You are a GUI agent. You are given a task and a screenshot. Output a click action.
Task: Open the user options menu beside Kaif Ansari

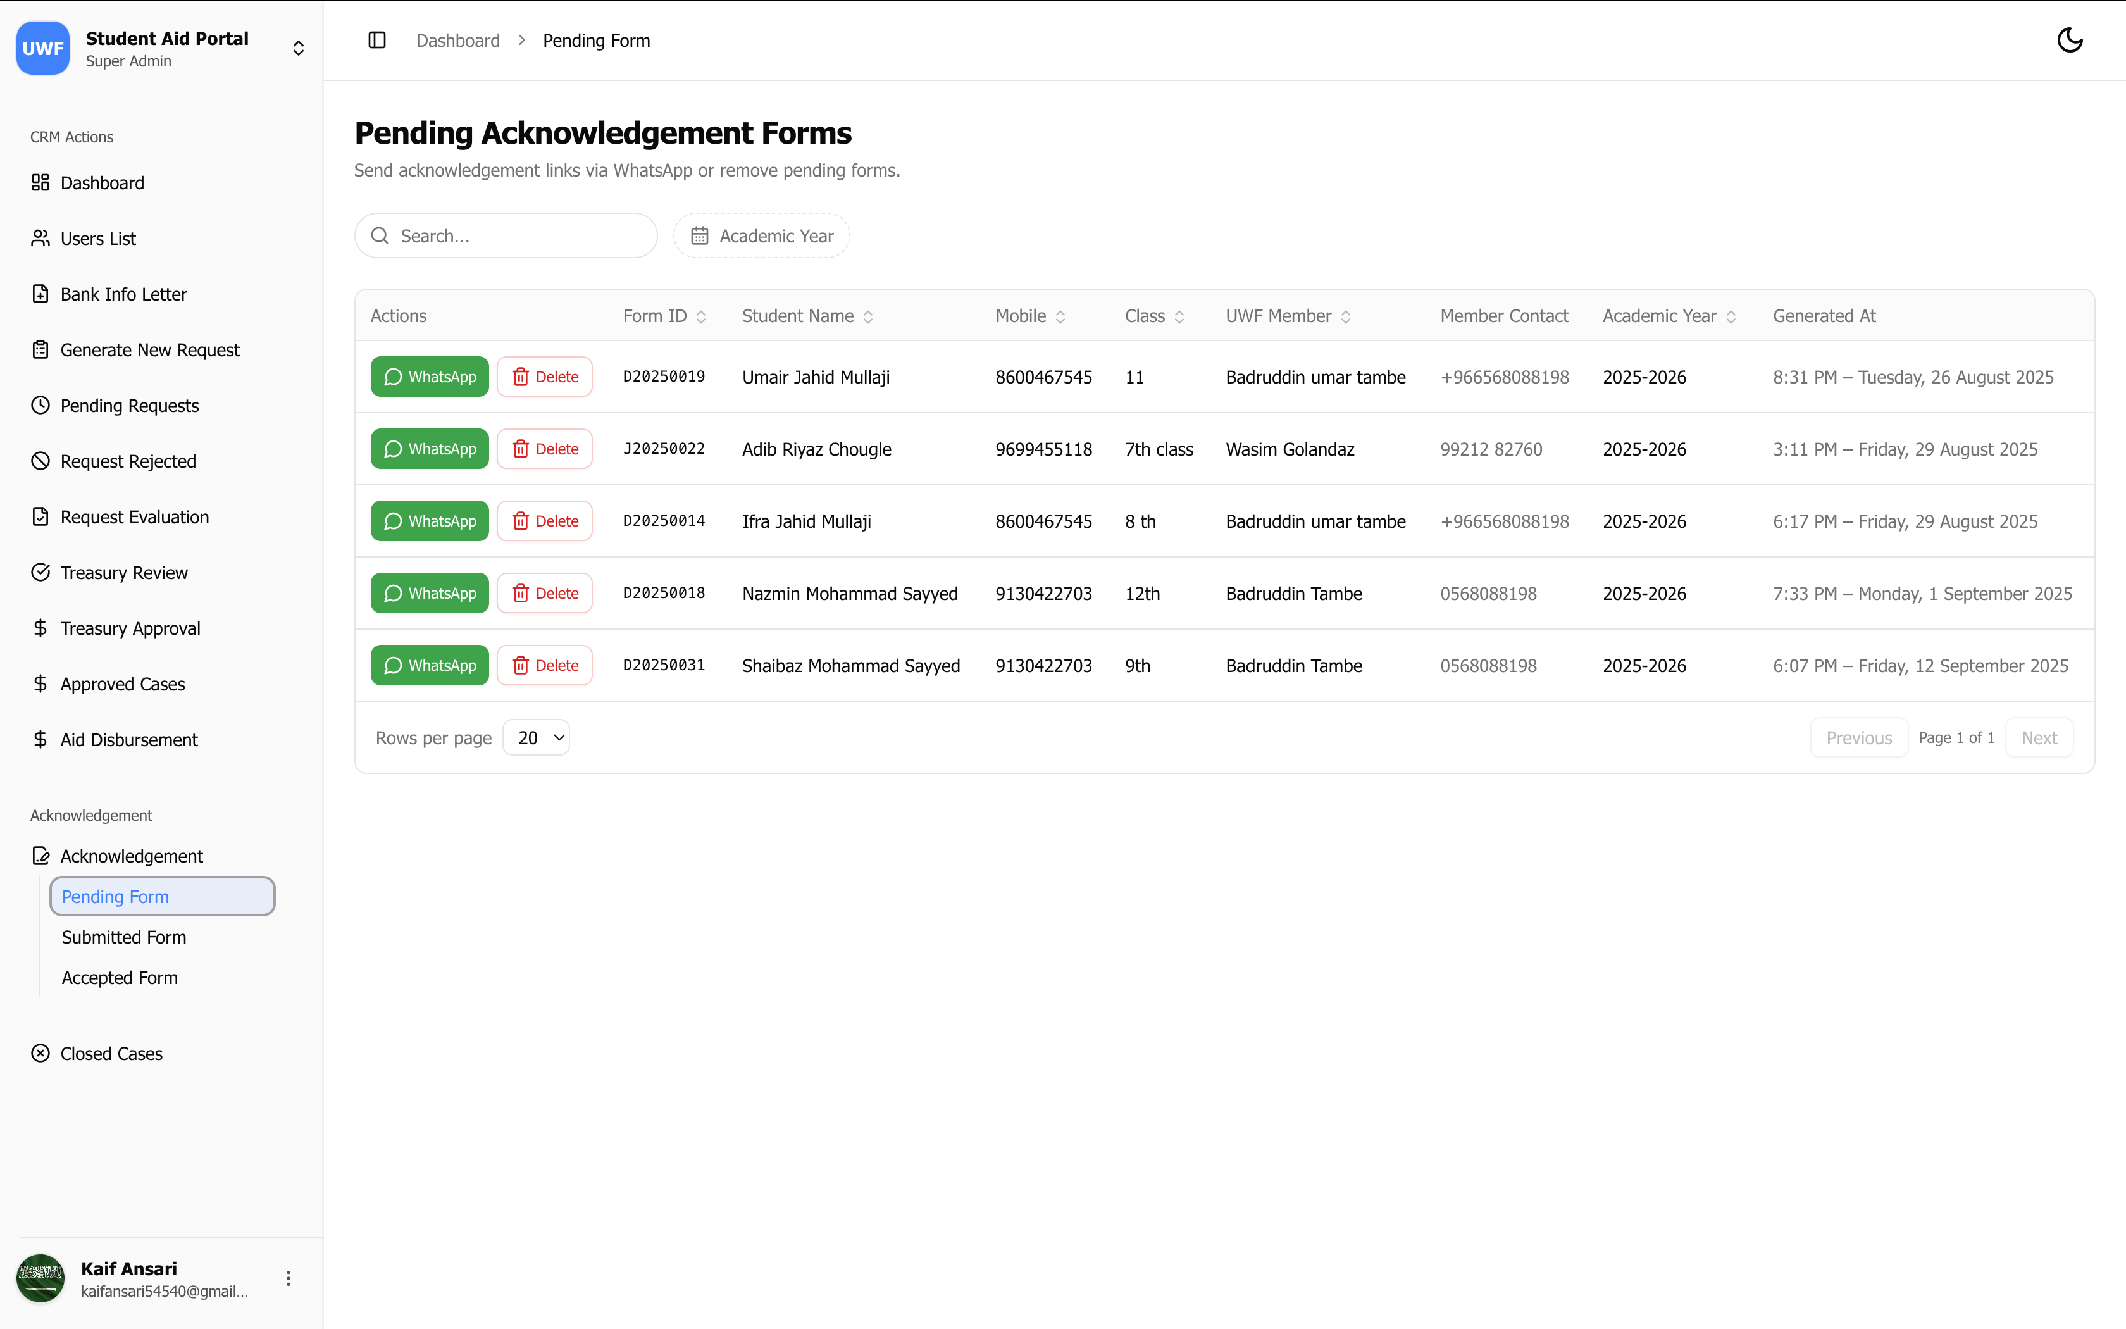click(x=288, y=1278)
